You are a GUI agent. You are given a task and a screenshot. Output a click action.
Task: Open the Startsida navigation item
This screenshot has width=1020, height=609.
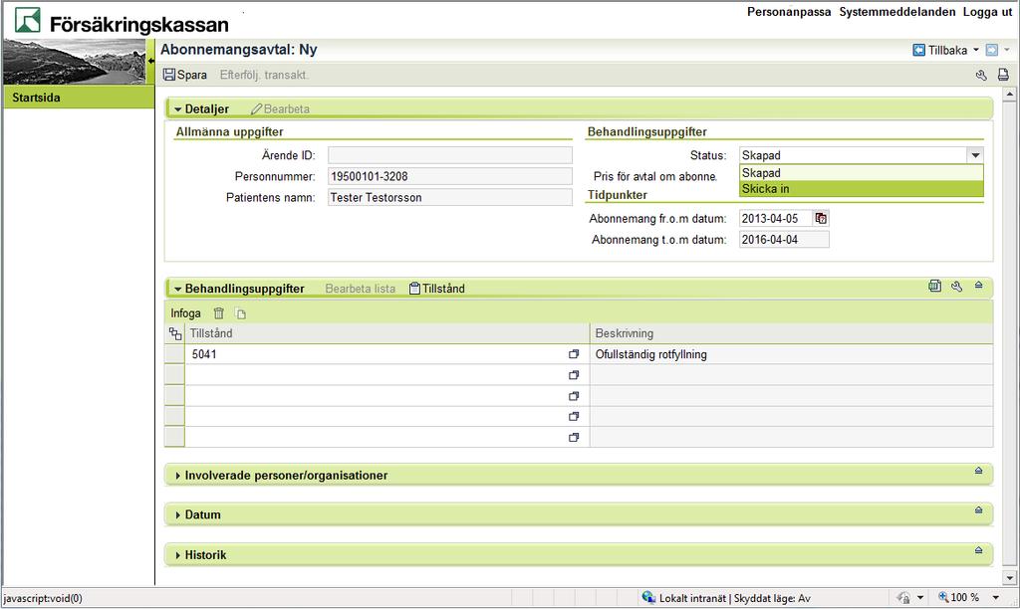tap(79, 98)
